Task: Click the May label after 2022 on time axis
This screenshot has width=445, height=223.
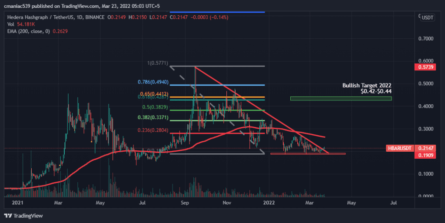Action: click(351, 203)
